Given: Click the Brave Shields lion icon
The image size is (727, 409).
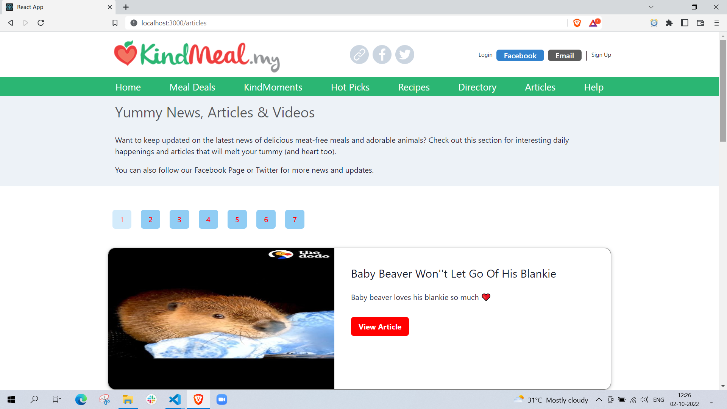Looking at the screenshot, I should point(577,23).
